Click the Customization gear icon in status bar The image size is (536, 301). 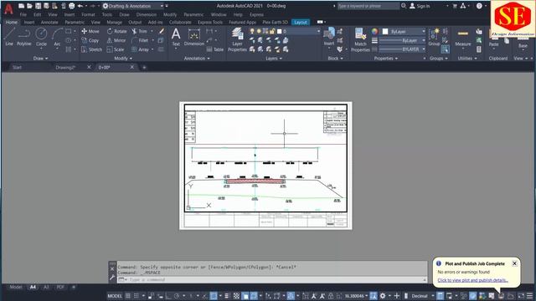tap(383, 295)
